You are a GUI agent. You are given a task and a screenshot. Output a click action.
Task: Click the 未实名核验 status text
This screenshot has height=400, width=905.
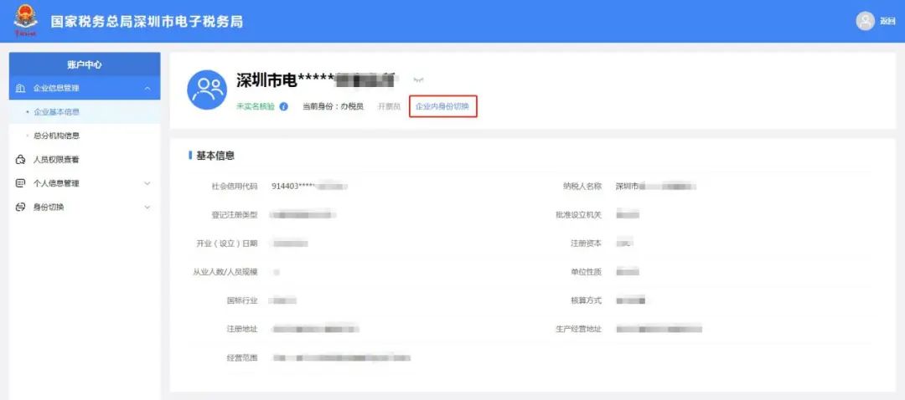[x=256, y=107]
